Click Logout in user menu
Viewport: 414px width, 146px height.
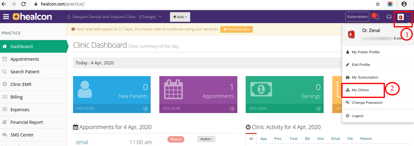tap(378, 116)
